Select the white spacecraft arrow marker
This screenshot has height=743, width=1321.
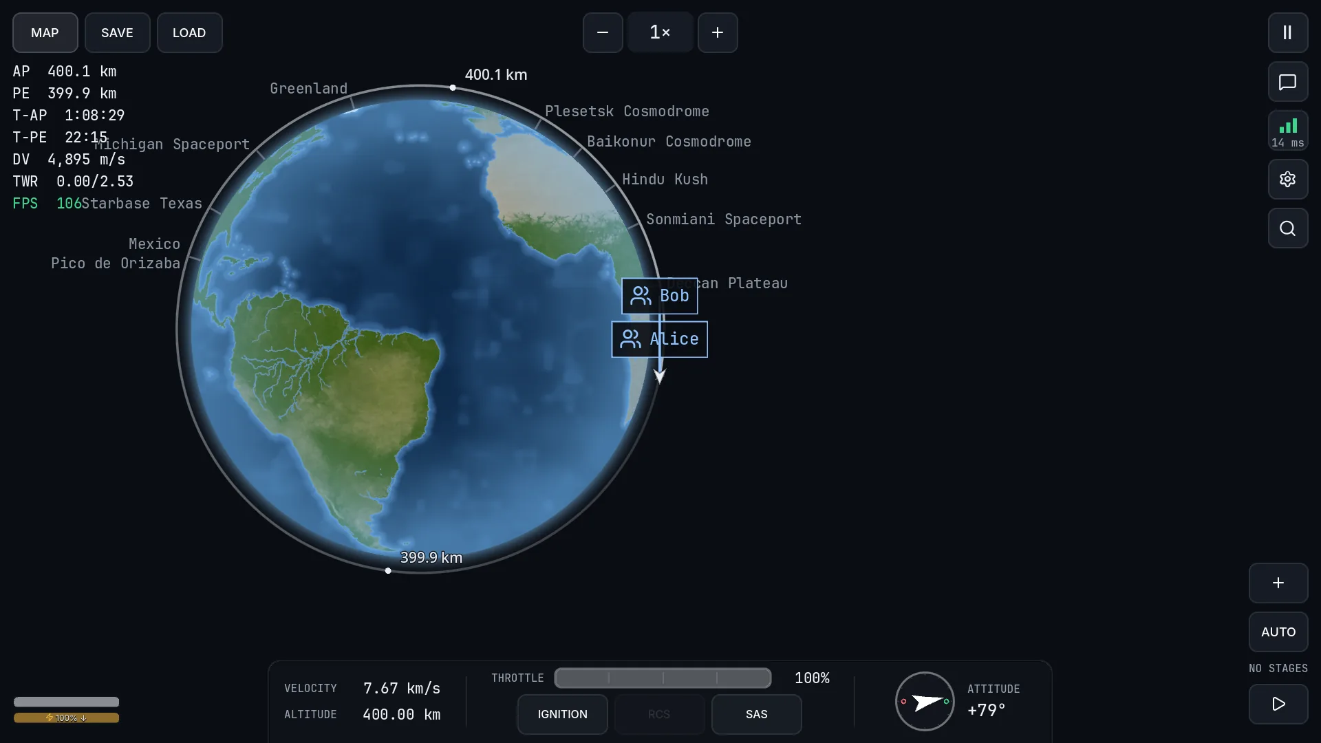660,376
